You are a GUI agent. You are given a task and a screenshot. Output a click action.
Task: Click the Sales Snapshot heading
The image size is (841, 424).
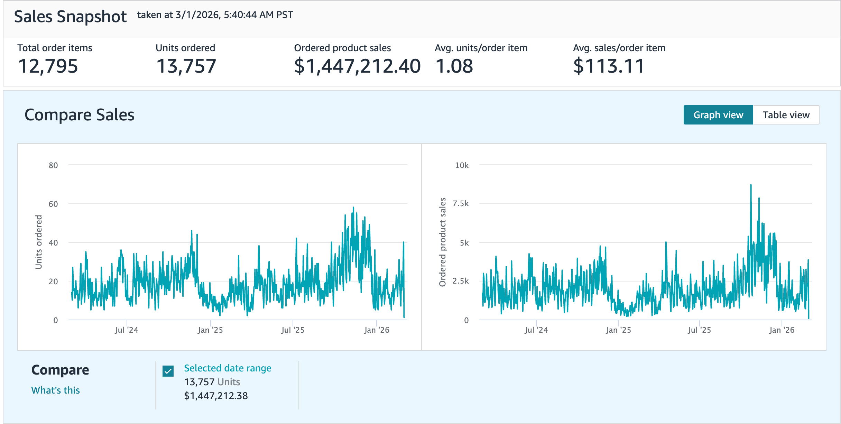(70, 17)
